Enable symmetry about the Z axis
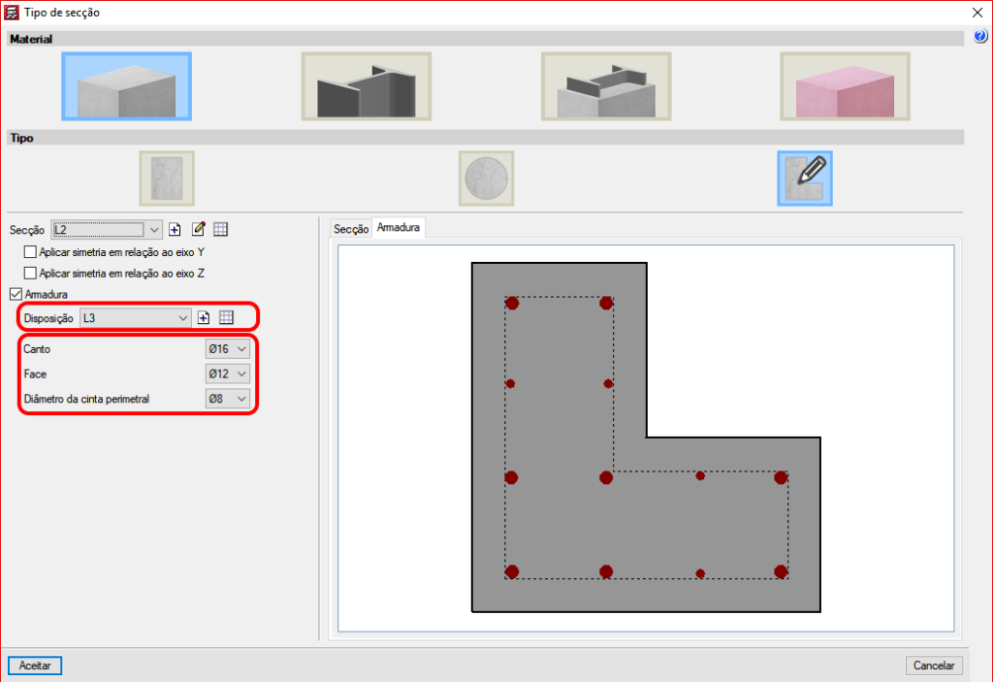 click(x=30, y=273)
